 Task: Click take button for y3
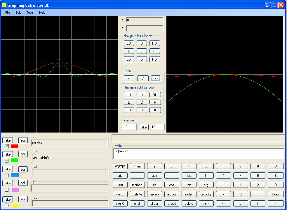point(8,169)
